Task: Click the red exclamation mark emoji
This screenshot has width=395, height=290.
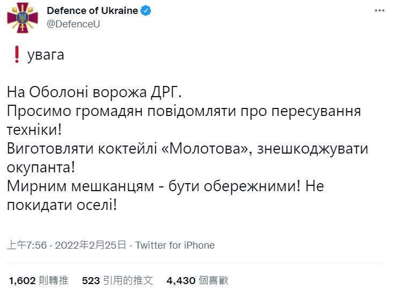Action: coord(17,54)
